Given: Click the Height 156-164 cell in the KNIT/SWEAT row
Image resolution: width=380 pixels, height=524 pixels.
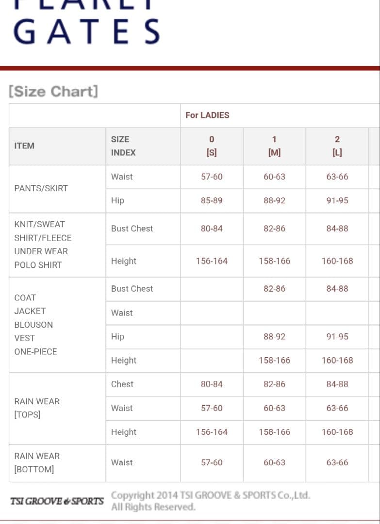Looking at the screenshot, I should tap(212, 261).
